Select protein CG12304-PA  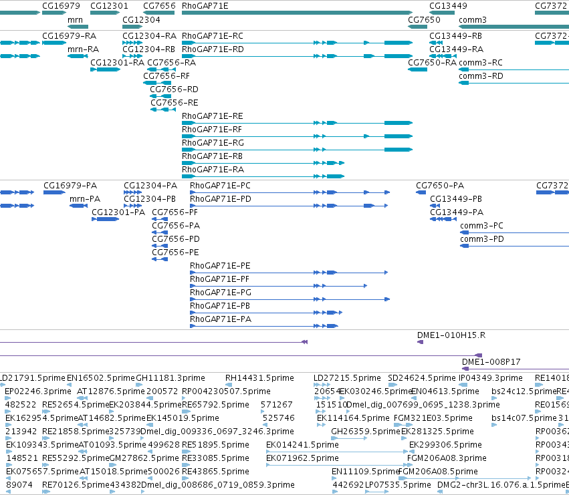coord(150,186)
